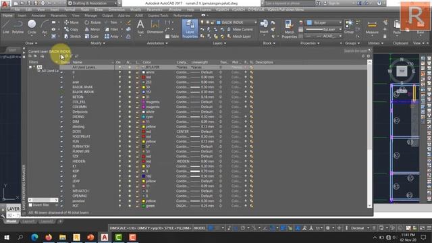
Task: Click the Plot icon in Quick Access toolbar
Action: click(x=43, y=3)
